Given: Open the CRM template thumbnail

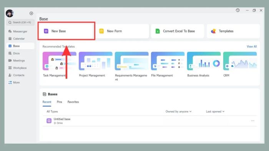Looking at the screenshot, I should point(240,61).
